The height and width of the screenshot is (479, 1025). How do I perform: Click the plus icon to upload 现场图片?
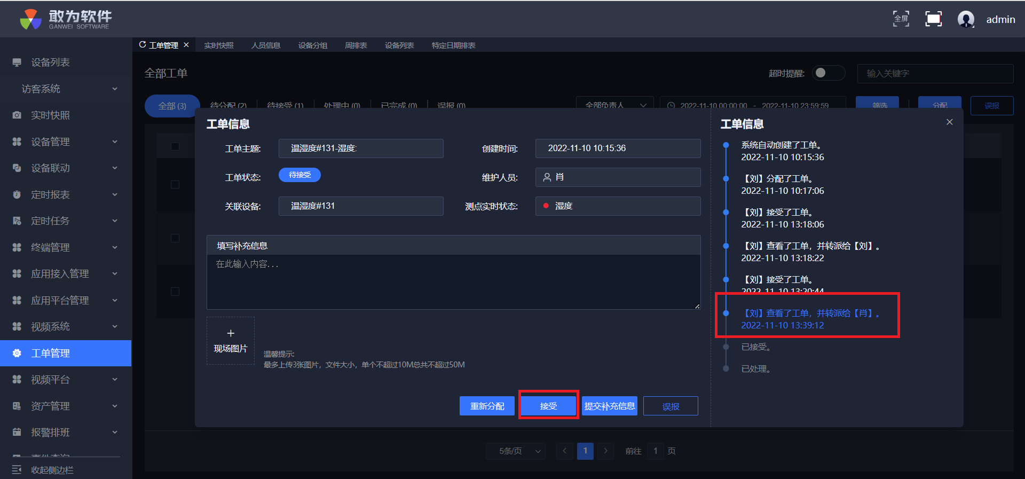click(x=231, y=333)
